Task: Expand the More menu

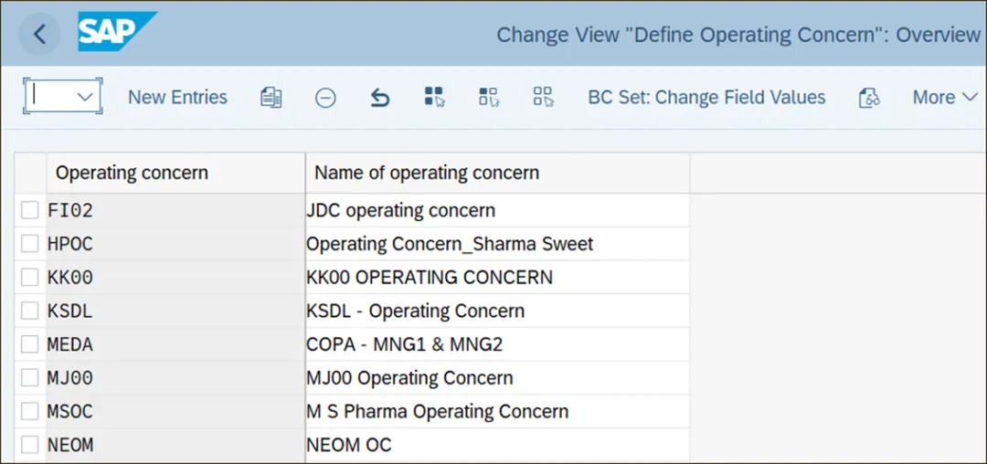Action: click(944, 98)
